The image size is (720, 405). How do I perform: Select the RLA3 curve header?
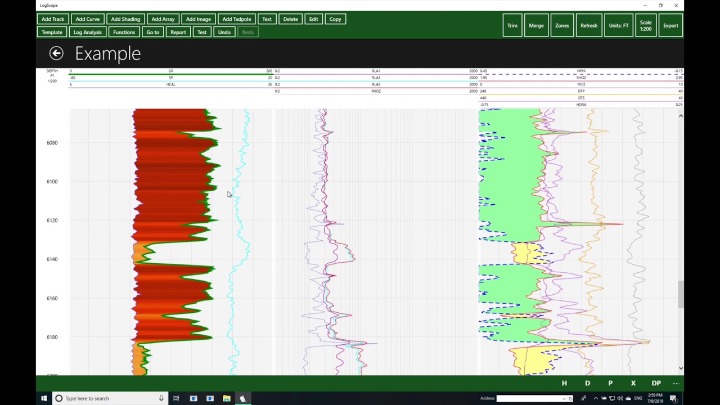[x=376, y=78]
